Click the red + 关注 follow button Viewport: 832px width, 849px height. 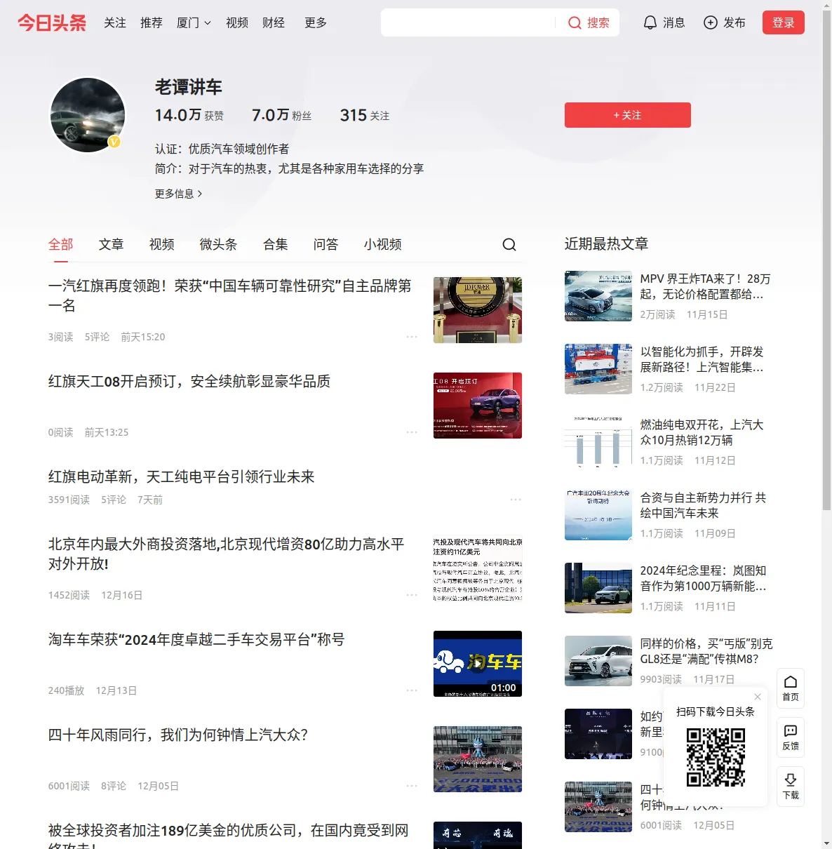click(x=628, y=115)
